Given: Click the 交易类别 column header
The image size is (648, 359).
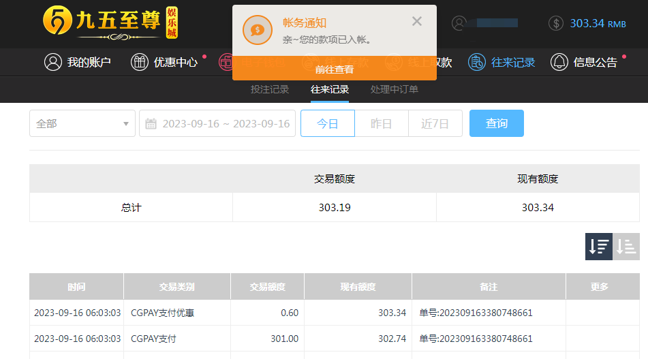Looking at the screenshot, I should 177,286.
